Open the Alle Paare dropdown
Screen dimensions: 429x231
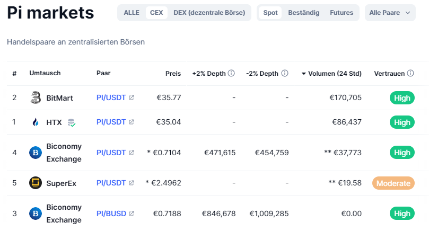(390, 13)
